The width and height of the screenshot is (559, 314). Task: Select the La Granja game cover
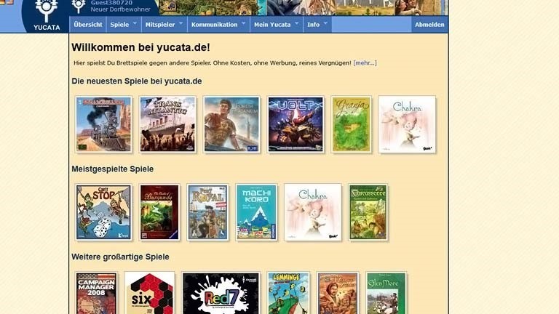351,124
